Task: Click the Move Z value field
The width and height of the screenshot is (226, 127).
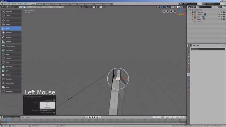Action: (47, 107)
